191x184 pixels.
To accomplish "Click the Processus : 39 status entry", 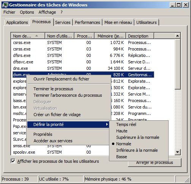I will tap(20, 179).
